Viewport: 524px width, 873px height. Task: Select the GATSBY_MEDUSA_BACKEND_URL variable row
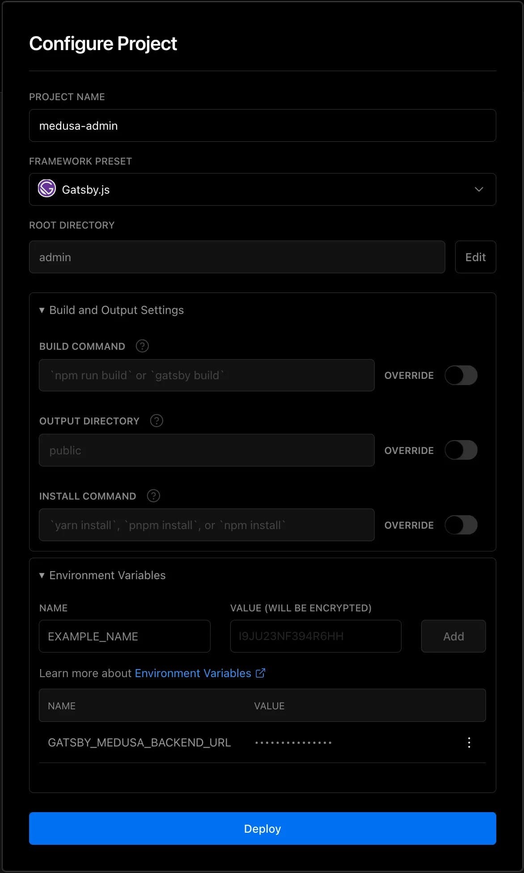tap(262, 742)
